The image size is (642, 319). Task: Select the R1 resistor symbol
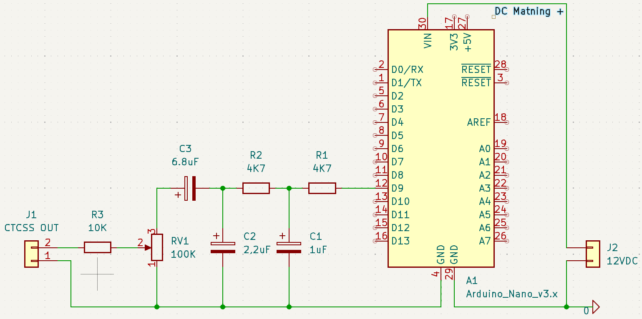pyautogui.click(x=322, y=188)
